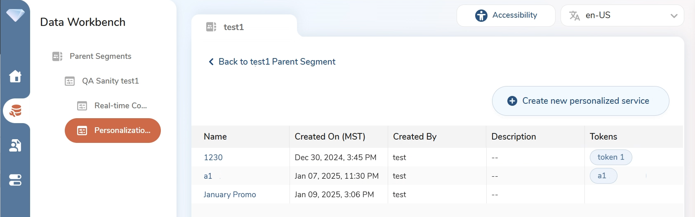Open the January Promo service link

point(230,194)
